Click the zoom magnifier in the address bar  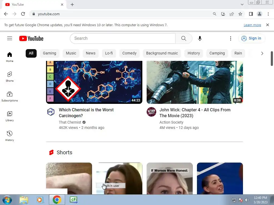[214, 14]
